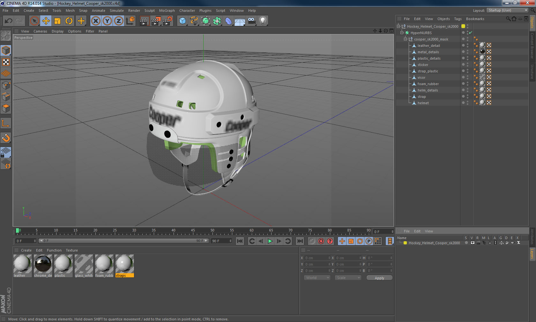Collapse Hockey_Helmet_Cooper_sk2000 root object

(398, 26)
